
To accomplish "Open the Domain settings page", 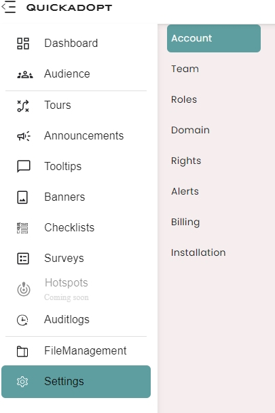I will point(190,130).
